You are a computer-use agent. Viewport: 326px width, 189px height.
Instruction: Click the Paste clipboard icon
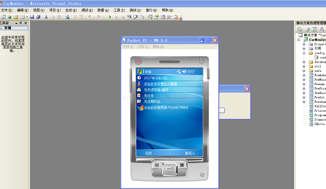pyautogui.click(x=59, y=17)
